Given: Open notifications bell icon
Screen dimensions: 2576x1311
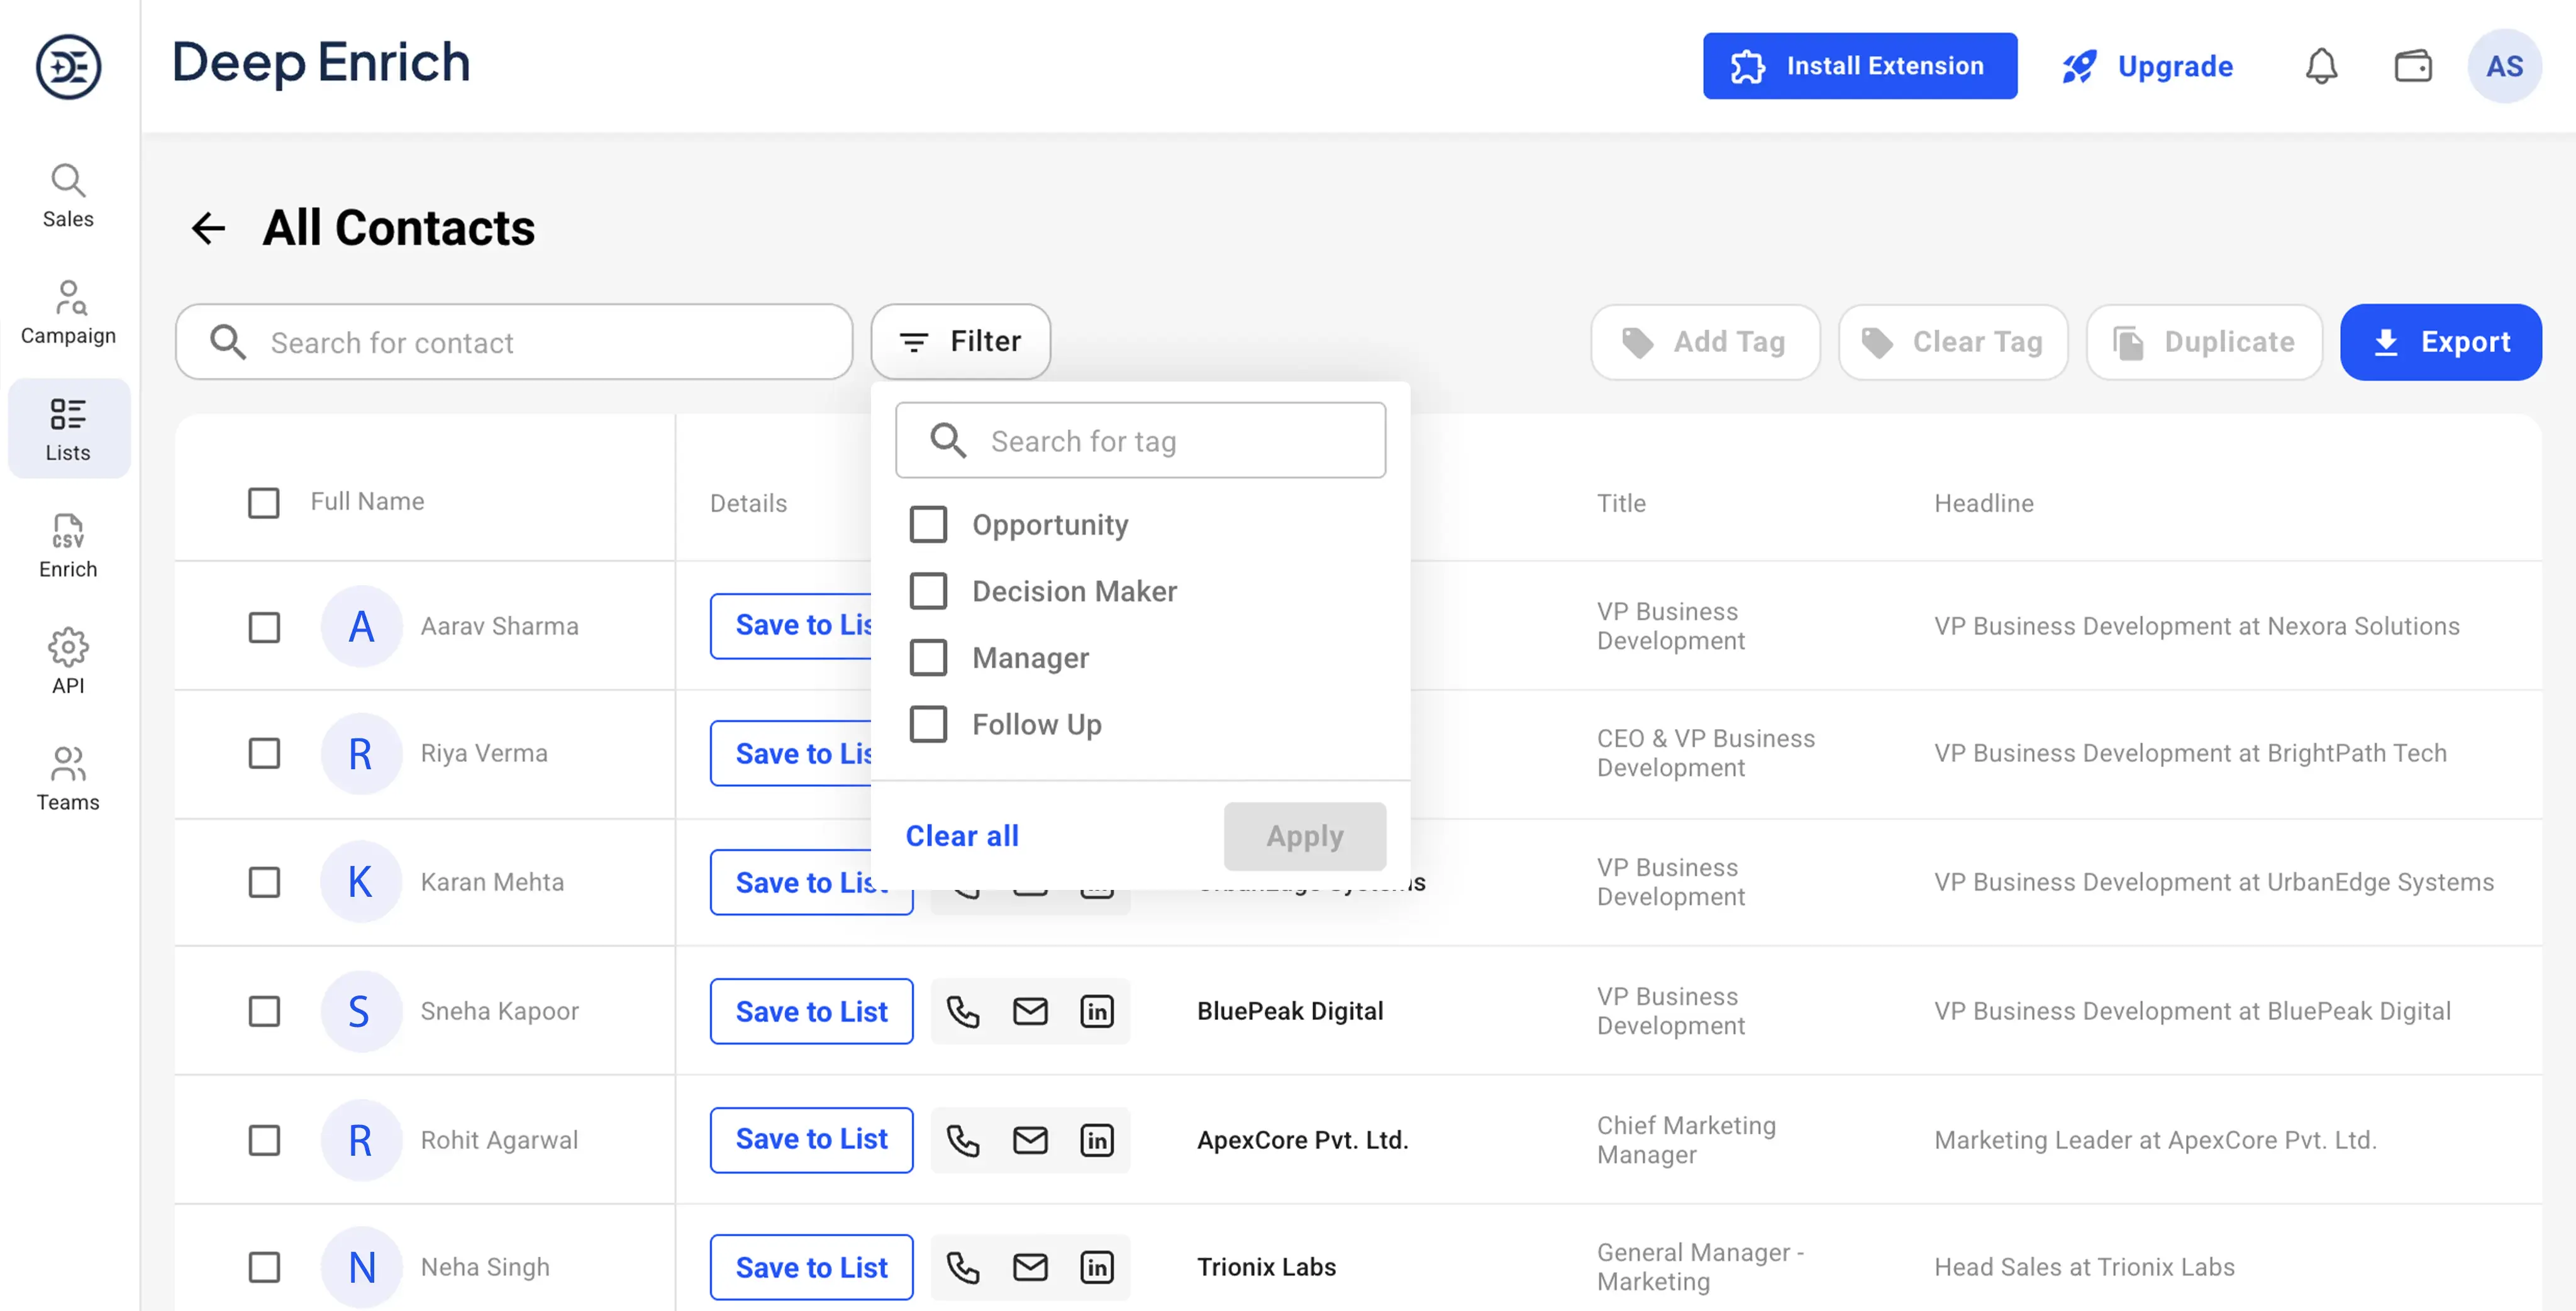Looking at the screenshot, I should [x=2321, y=66].
